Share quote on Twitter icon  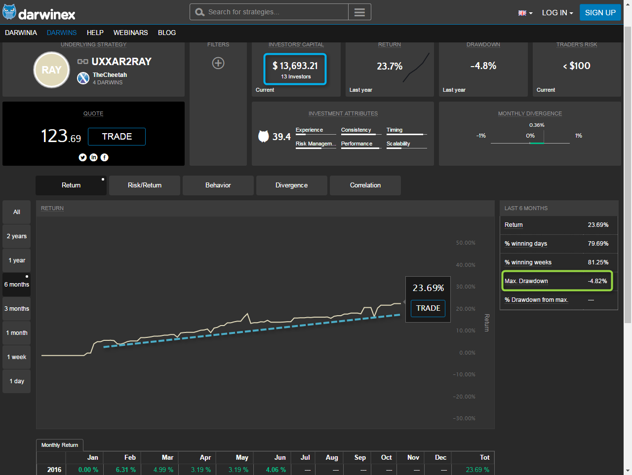pyautogui.click(x=82, y=157)
